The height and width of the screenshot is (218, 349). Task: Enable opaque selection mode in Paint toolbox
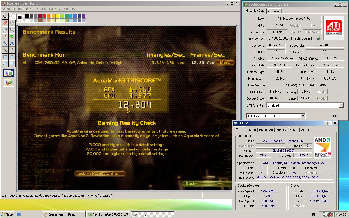pos(8,73)
